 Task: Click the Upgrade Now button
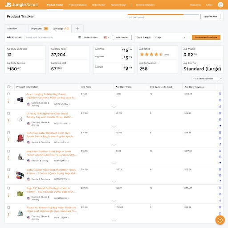tap(210, 17)
